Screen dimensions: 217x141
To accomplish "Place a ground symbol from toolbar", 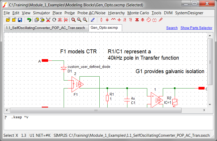I will (119, 20).
